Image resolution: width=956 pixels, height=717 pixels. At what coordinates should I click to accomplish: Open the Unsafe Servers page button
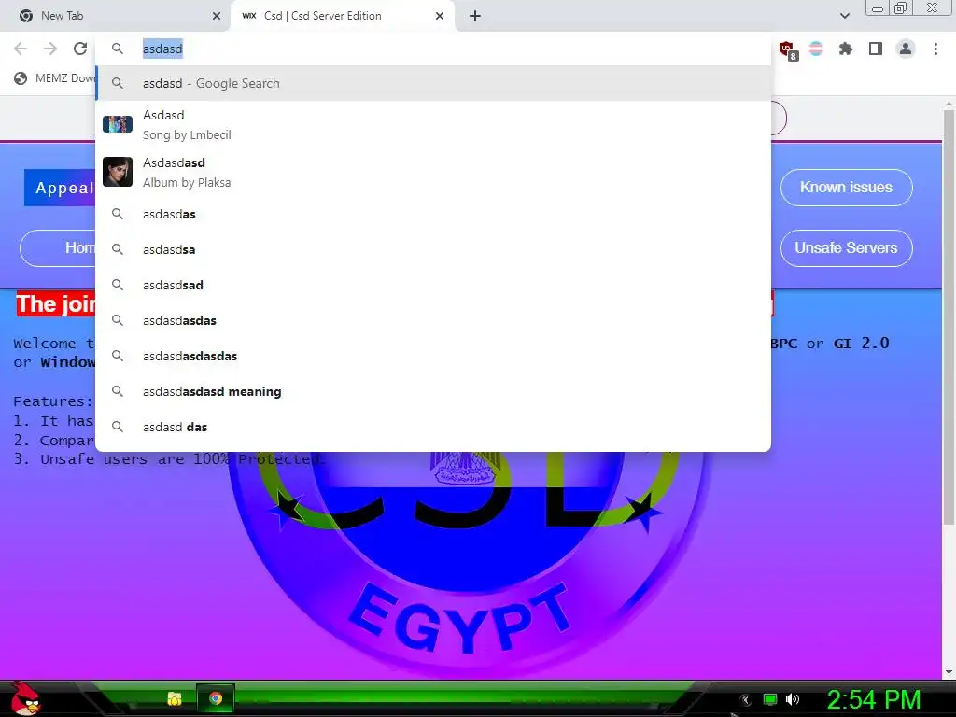tap(846, 248)
